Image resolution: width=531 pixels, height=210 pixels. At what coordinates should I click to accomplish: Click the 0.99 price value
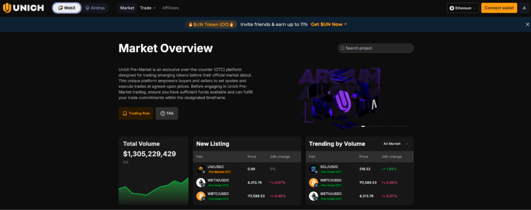[x=251, y=169]
